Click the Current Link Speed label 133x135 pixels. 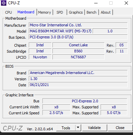24,113
